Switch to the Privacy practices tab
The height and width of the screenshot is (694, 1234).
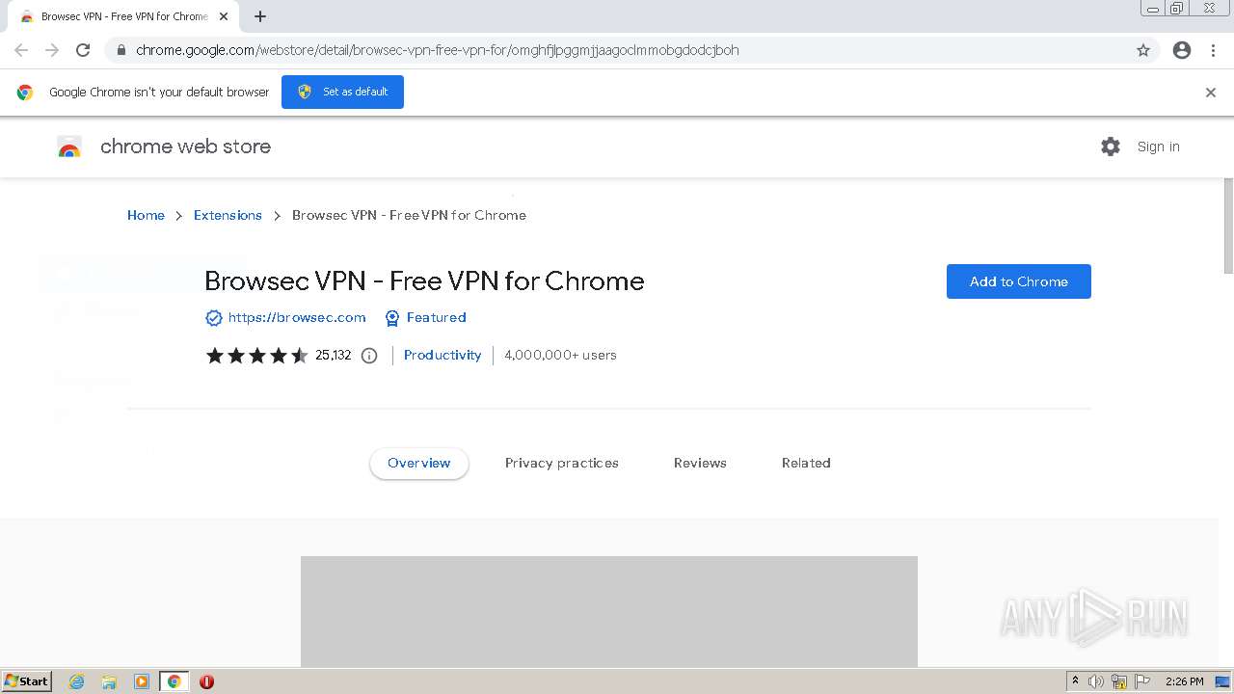pos(561,464)
